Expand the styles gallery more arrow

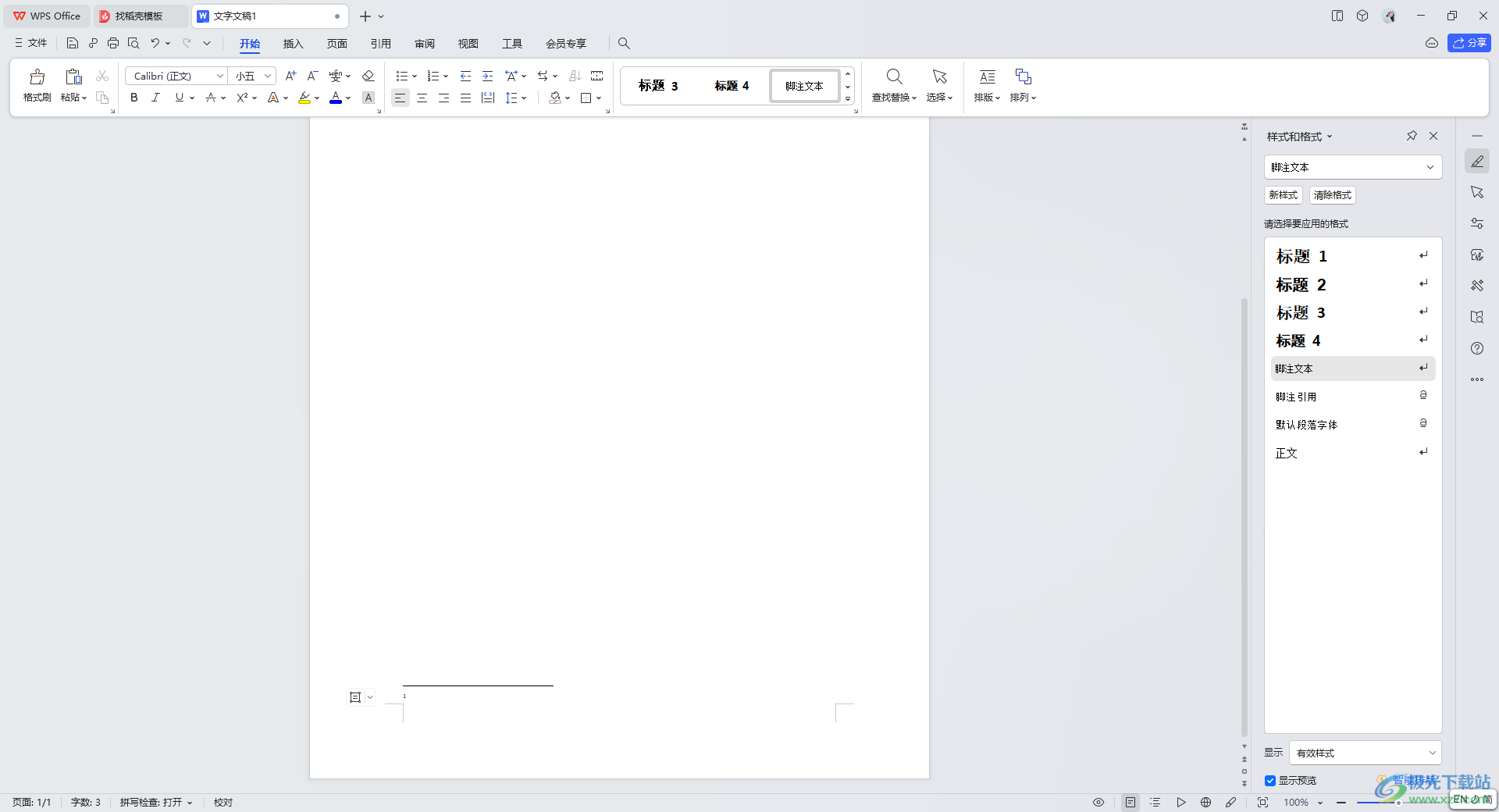click(x=848, y=99)
